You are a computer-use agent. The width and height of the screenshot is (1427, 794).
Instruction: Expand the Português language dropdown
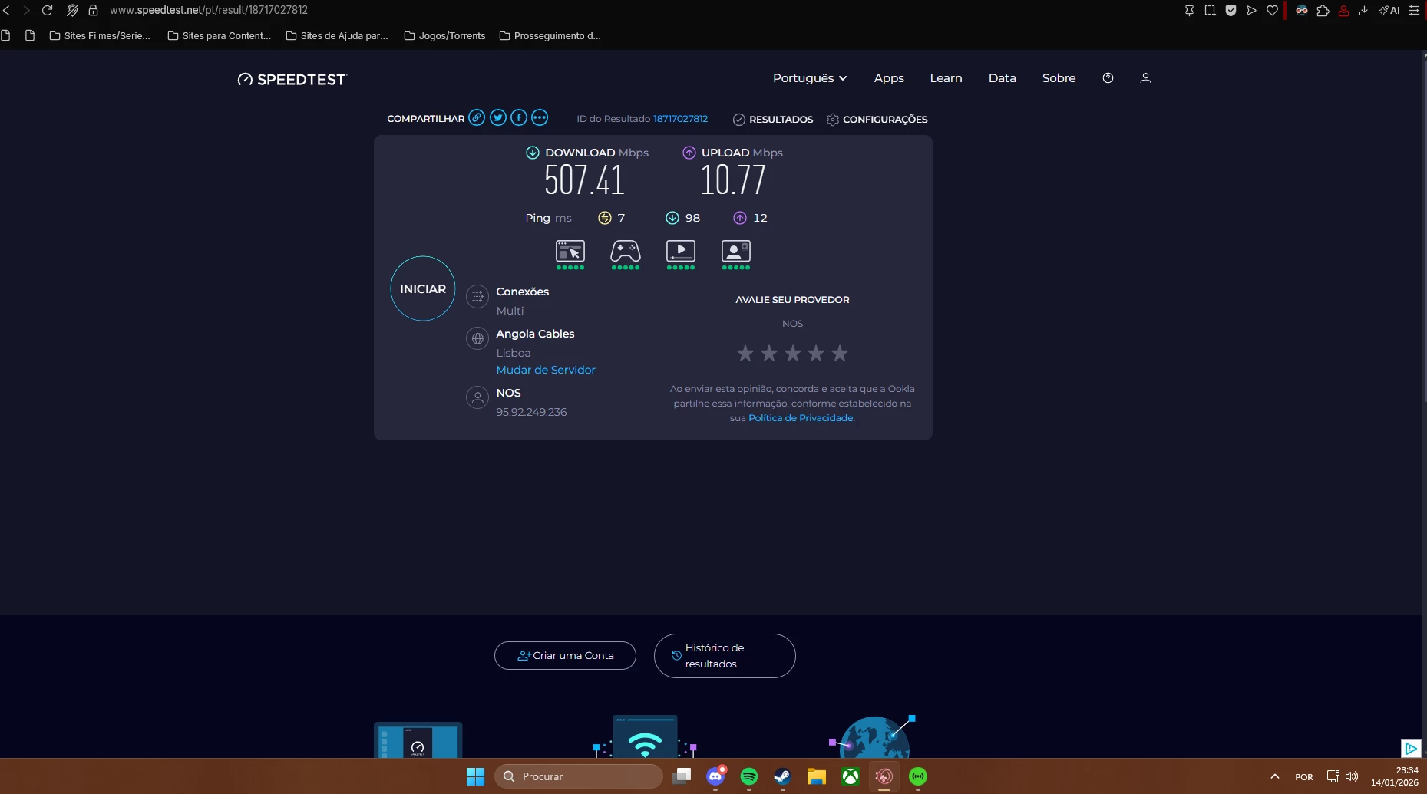[809, 78]
